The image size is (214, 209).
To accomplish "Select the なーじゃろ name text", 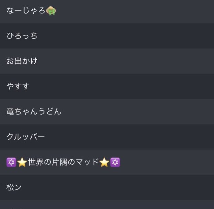I will 26,10.
